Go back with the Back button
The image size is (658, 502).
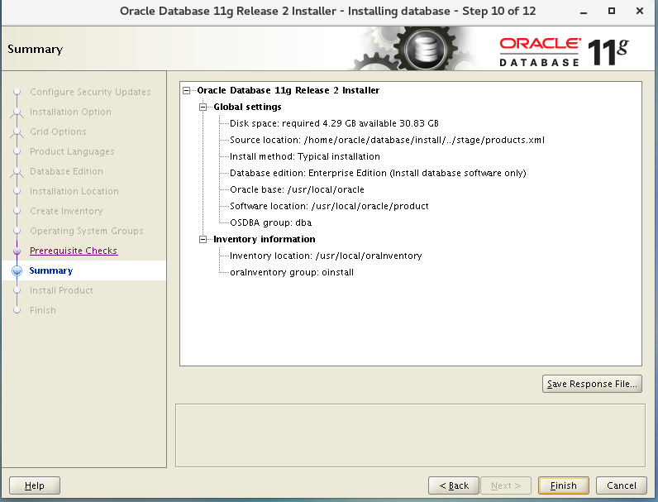(x=454, y=485)
